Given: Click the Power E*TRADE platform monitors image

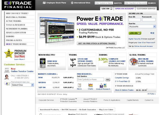Looking at the screenshot, I should click(x=57, y=30).
